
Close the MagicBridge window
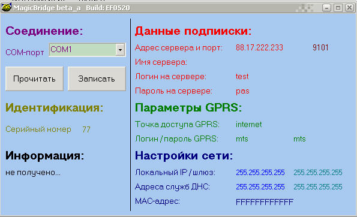tap(349, 8)
